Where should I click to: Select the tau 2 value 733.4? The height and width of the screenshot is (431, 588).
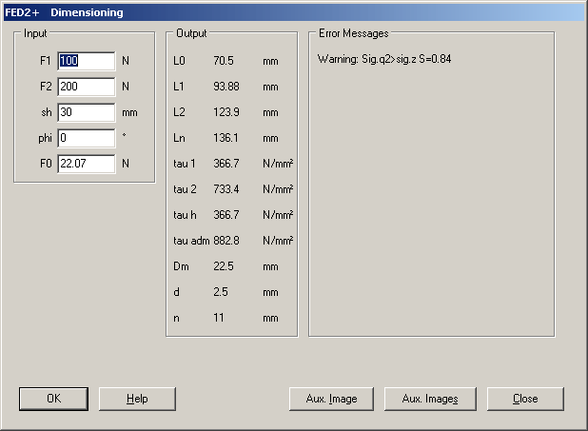pyautogui.click(x=226, y=189)
